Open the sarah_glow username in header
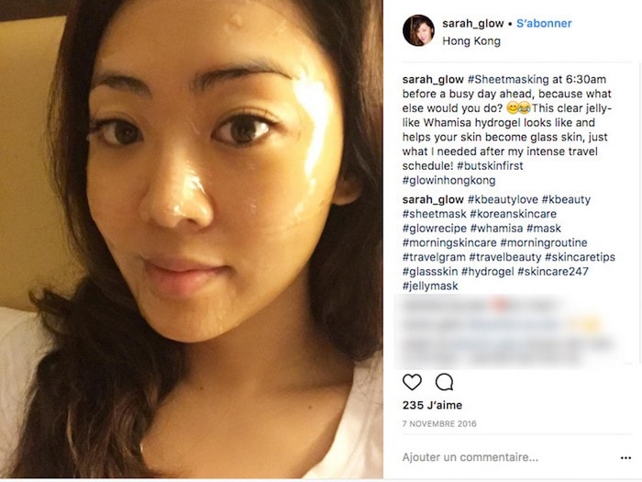This screenshot has width=642, height=482. tap(472, 23)
